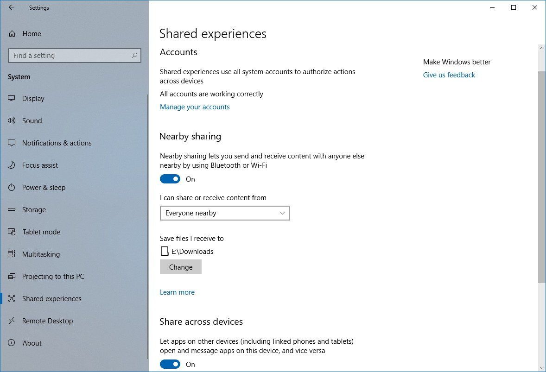Viewport: 546px width, 372px height.
Task: Select the Power & sleep icon
Action: click(x=12, y=187)
